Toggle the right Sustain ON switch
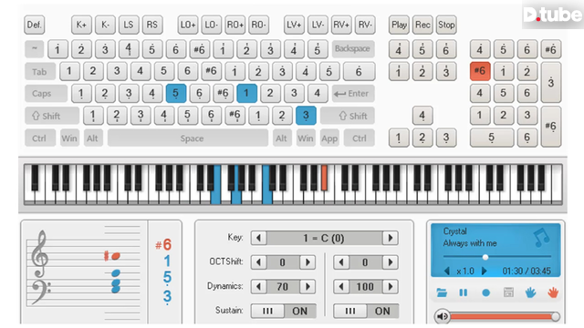 point(366,311)
